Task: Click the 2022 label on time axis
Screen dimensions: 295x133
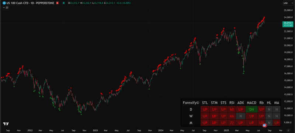Action: pyautogui.click(x=30, y=130)
